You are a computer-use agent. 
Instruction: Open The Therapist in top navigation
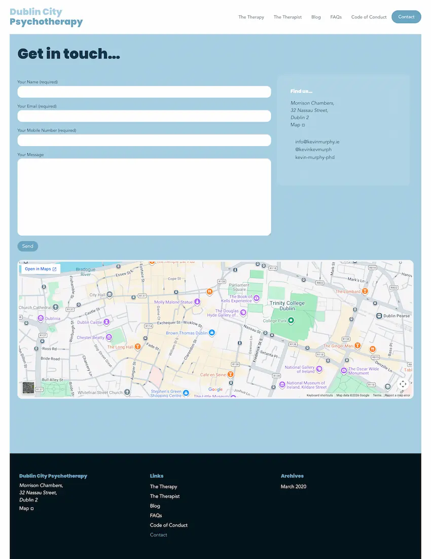pos(288,17)
